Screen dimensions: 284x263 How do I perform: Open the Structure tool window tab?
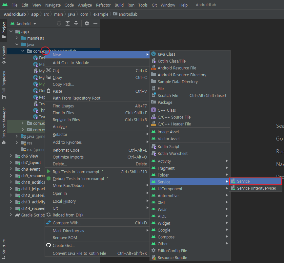[x=4, y=249]
